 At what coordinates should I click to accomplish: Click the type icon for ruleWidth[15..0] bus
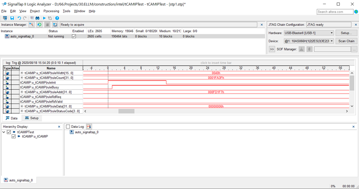pyautogui.click(x=7, y=73)
